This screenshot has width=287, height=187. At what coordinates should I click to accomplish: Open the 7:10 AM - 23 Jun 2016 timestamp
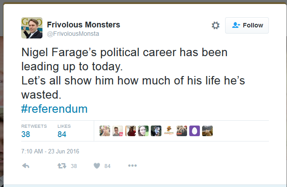pyautogui.click(x=50, y=151)
